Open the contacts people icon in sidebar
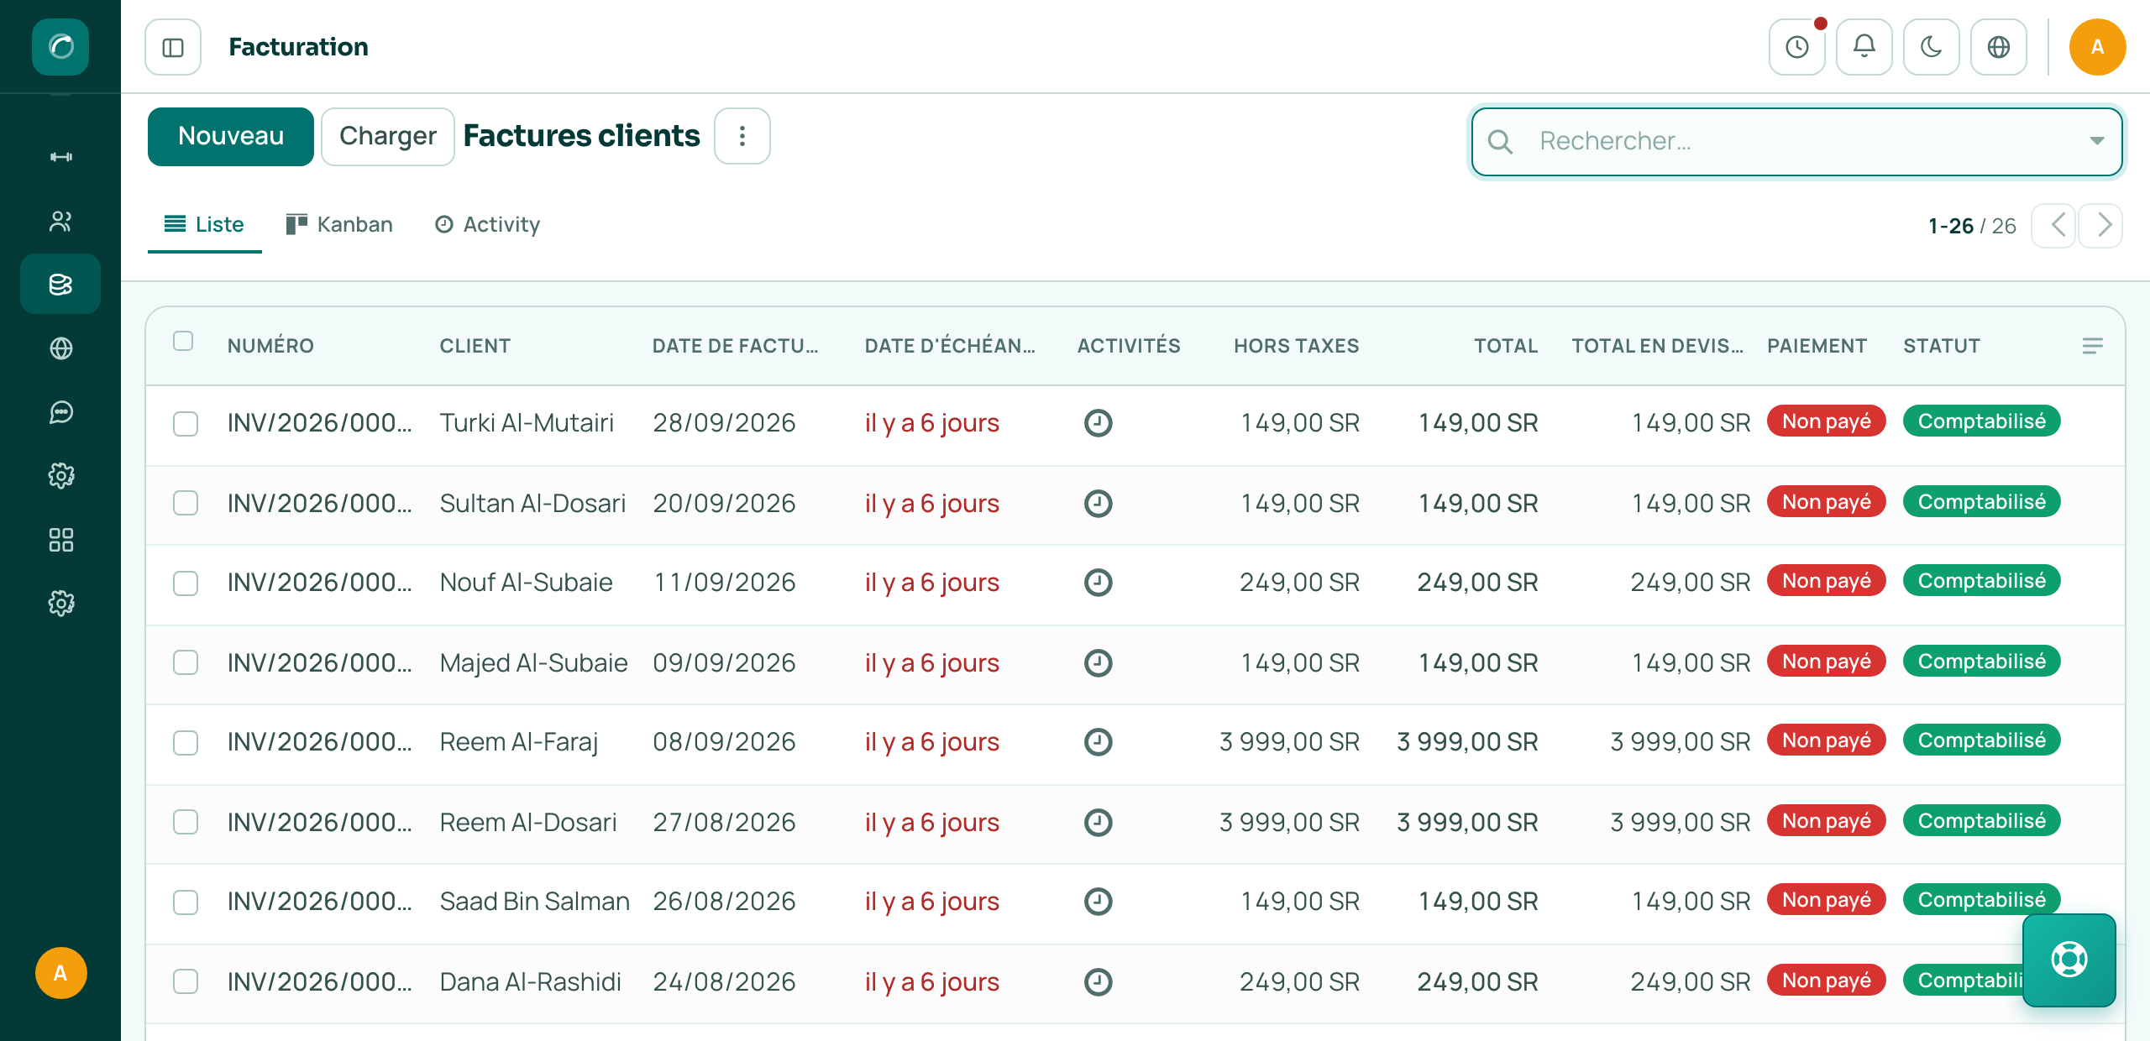 [60, 222]
